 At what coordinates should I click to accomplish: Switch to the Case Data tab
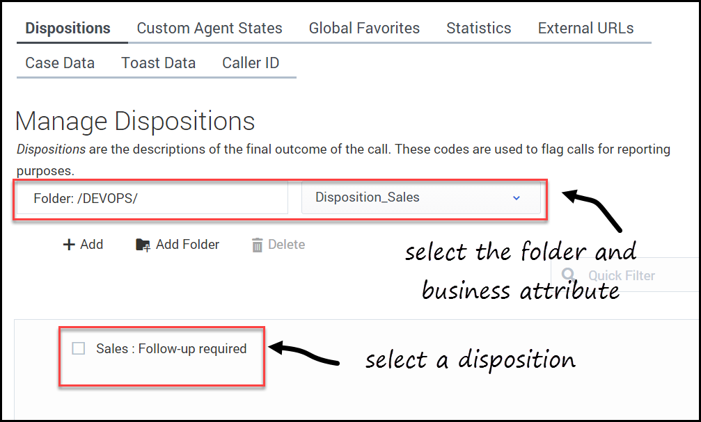coord(60,63)
